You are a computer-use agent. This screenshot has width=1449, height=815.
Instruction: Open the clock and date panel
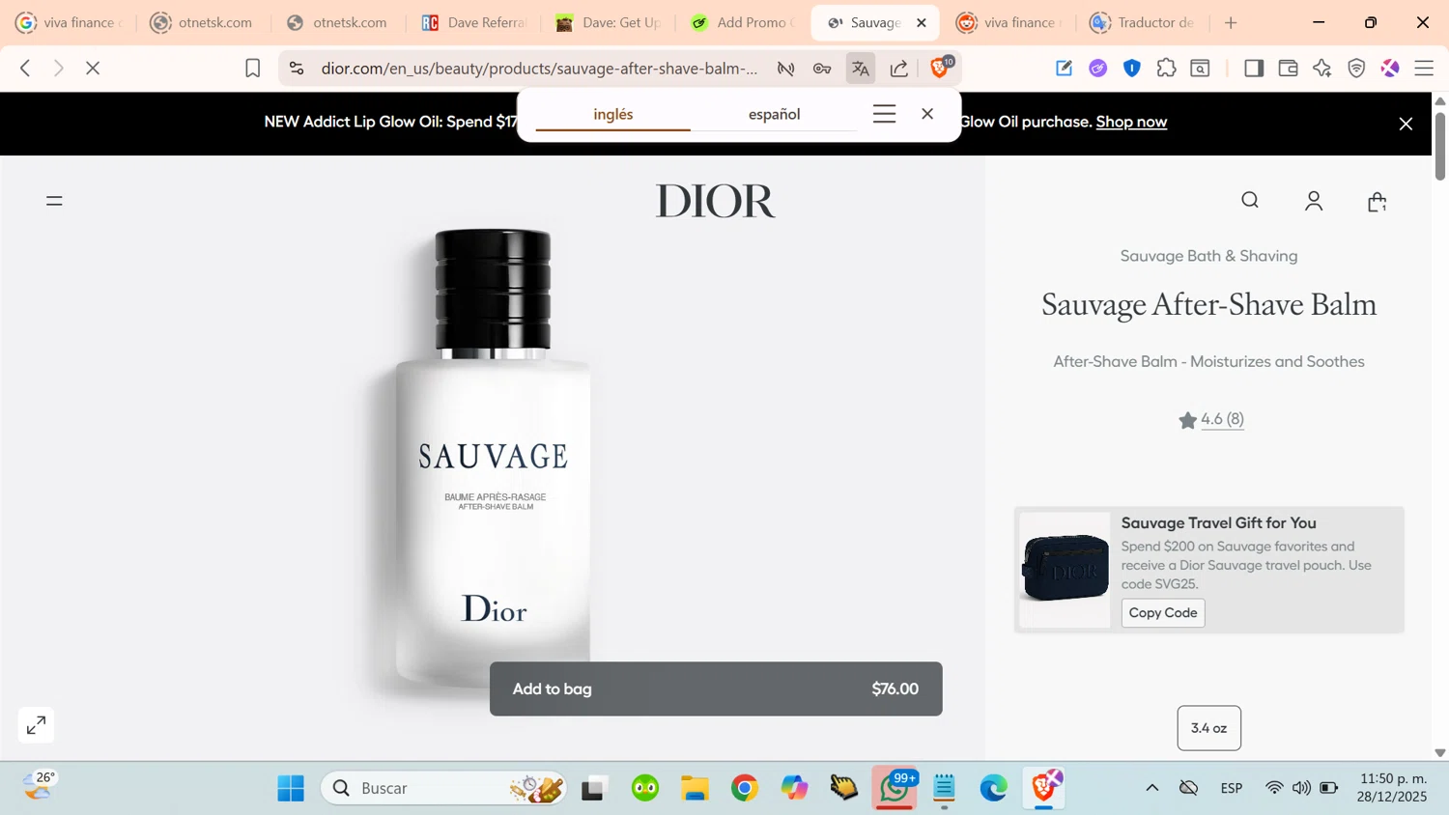pos(1393,788)
